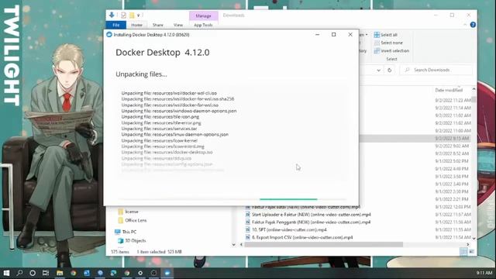Open the Windows Start menu
The height and width of the screenshot is (279, 496).
6,273
